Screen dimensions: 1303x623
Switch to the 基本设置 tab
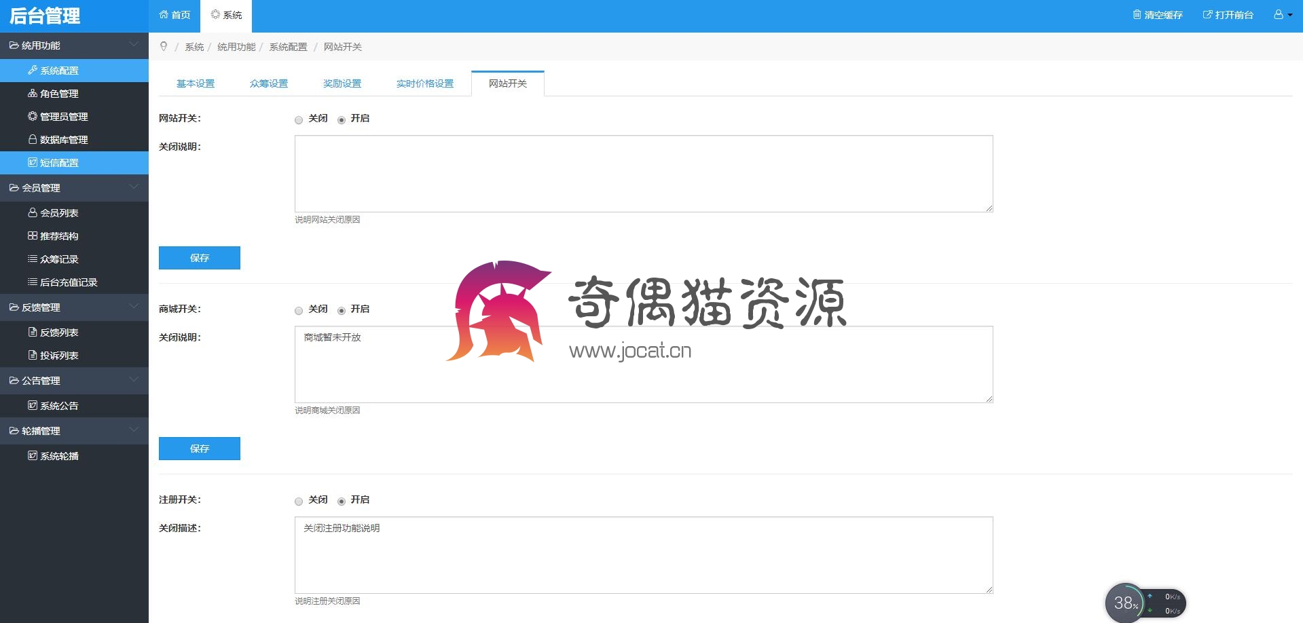click(196, 83)
